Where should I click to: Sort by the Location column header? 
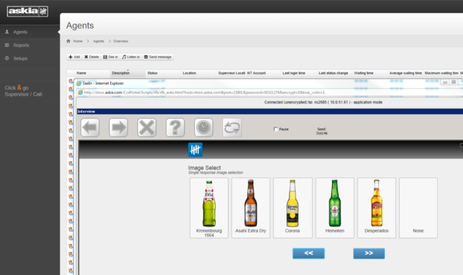pyautogui.click(x=198, y=73)
